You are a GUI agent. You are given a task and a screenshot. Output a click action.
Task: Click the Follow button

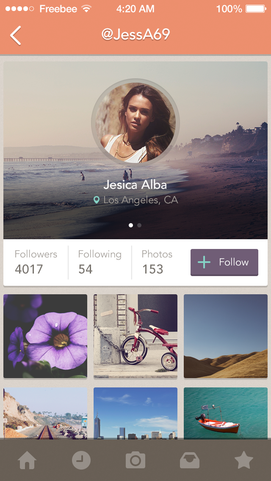(x=224, y=263)
